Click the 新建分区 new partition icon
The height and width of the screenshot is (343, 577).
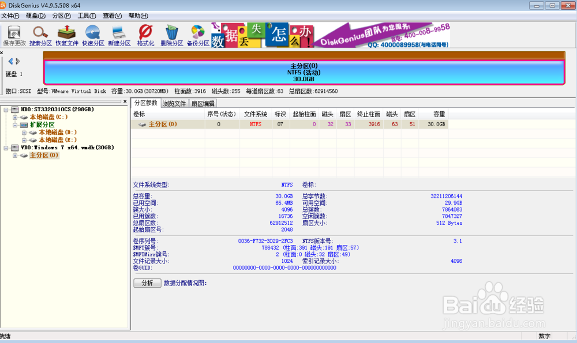118,35
